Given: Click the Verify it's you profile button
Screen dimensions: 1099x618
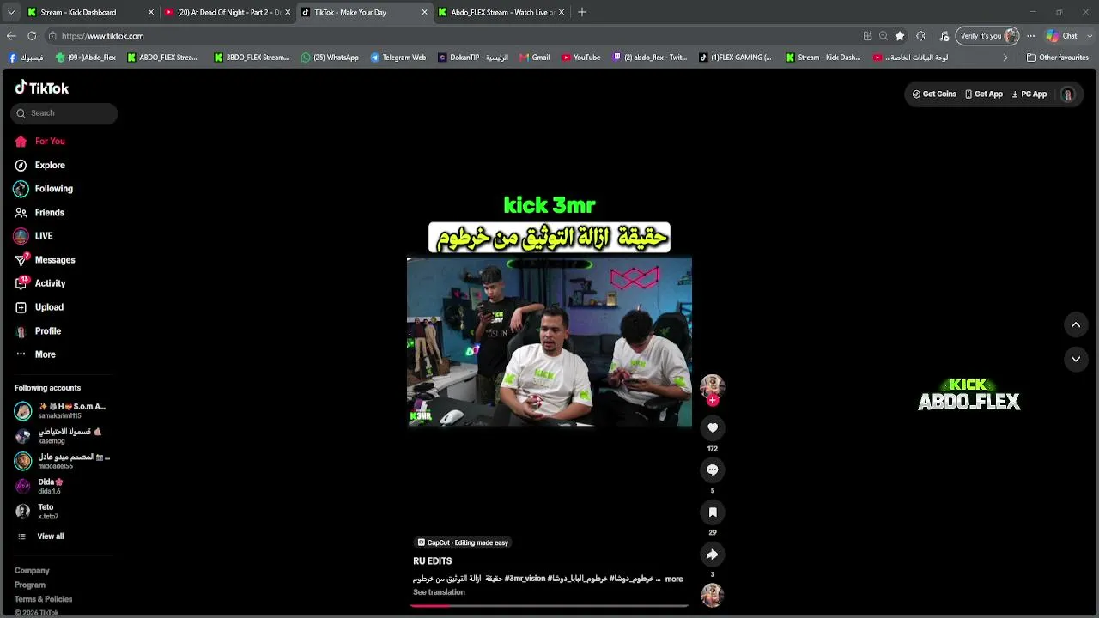Looking at the screenshot, I should [x=987, y=36].
